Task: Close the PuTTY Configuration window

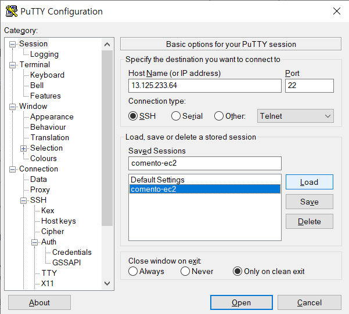Action: pos(337,11)
